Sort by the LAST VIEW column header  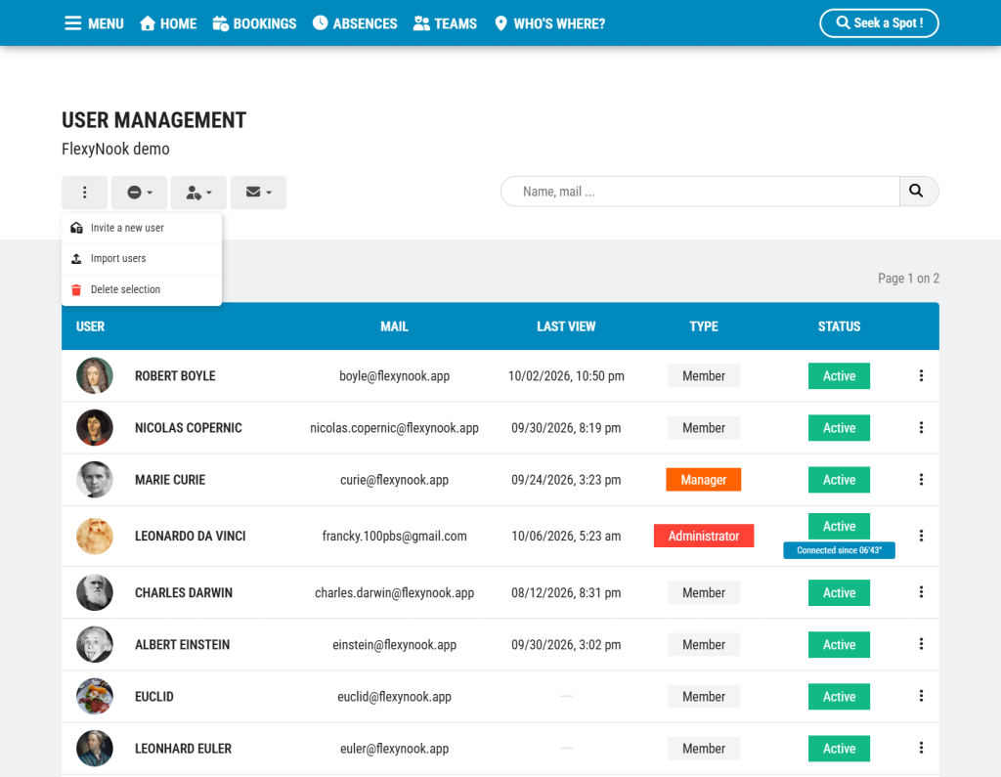coord(566,326)
